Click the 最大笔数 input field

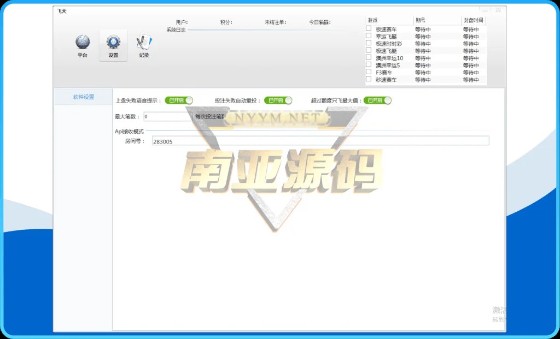167,116
